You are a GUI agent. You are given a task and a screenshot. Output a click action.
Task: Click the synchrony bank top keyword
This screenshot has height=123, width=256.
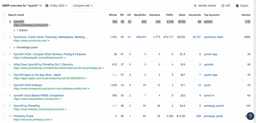(213, 37)
